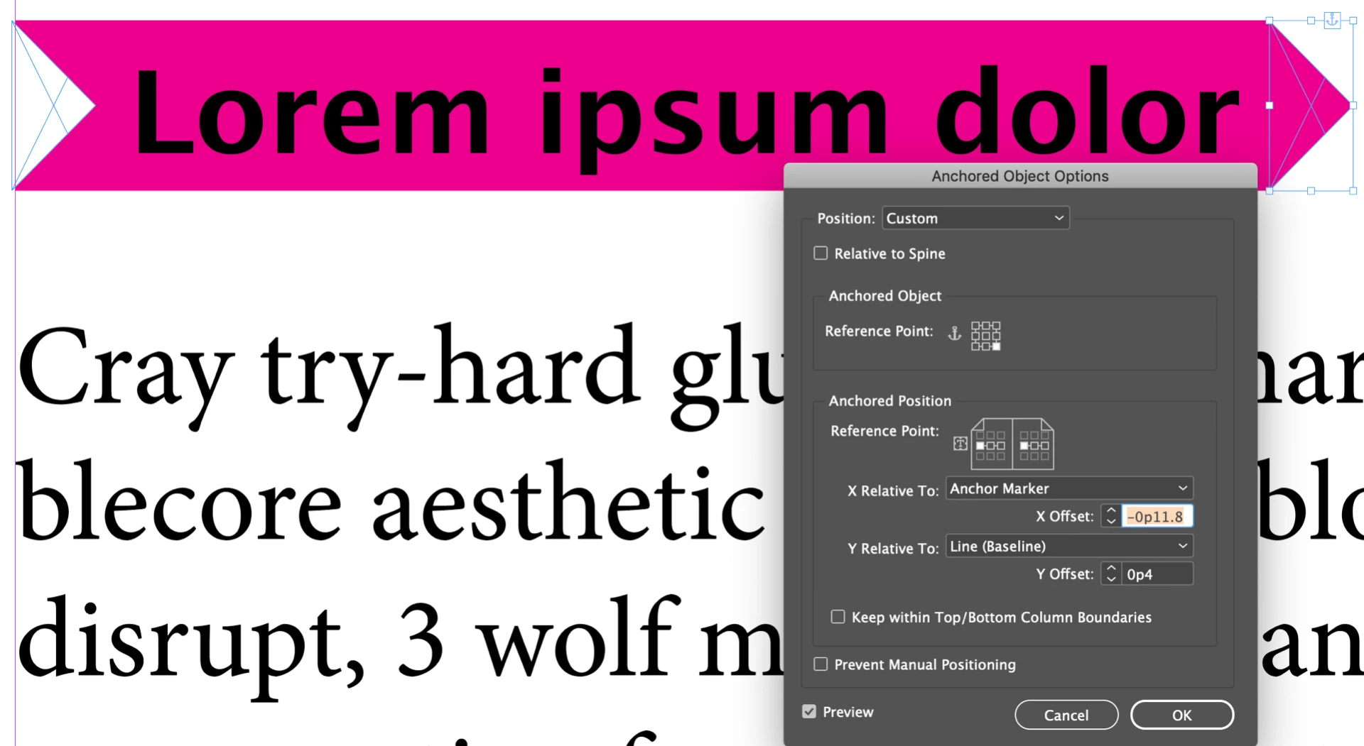Click the right-middle handle at arrow tip
1364x746 pixels.
coord(1353,105)
